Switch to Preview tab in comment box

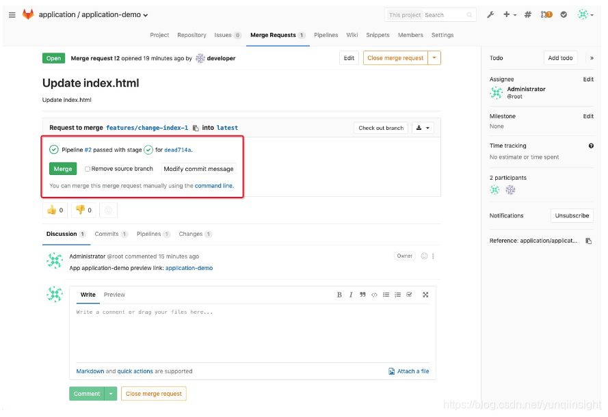114,295
